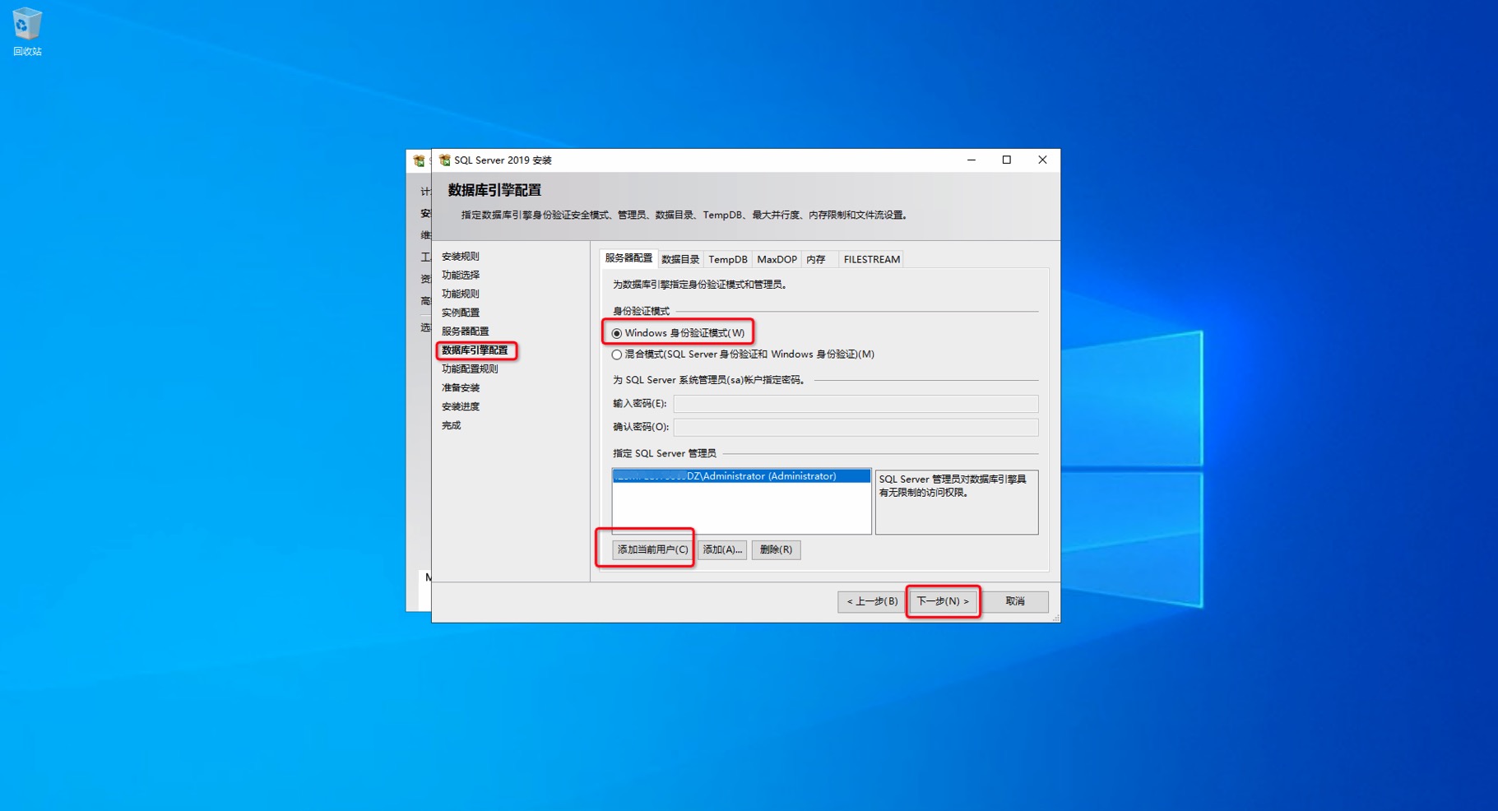Click the 添加(A)... button
The image size is (1498, 811).
722,549
